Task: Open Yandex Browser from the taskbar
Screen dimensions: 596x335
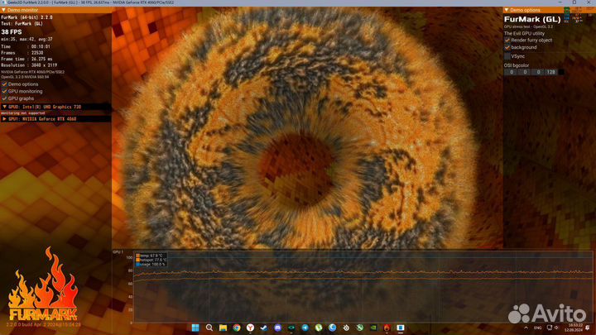Action: (x=250, y=328)
